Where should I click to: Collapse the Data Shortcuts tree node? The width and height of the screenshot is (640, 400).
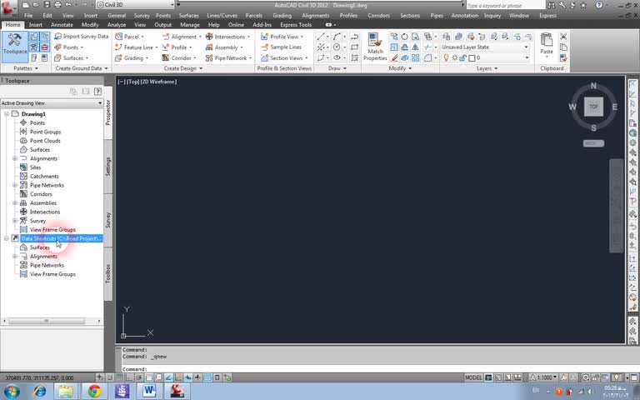click(7, 238)
